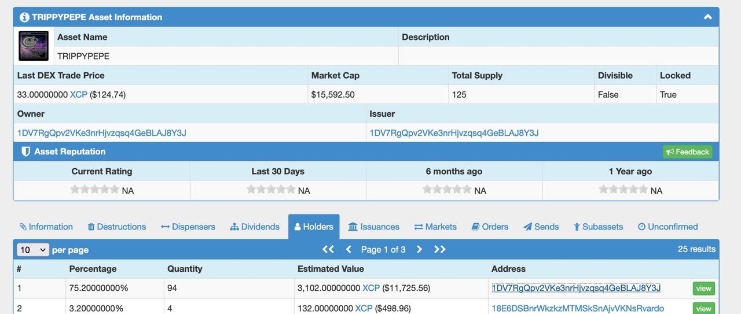This screenshot has height=314, width=741.
Task: Go to first page with double-left arrows
Action: (328, 249)
